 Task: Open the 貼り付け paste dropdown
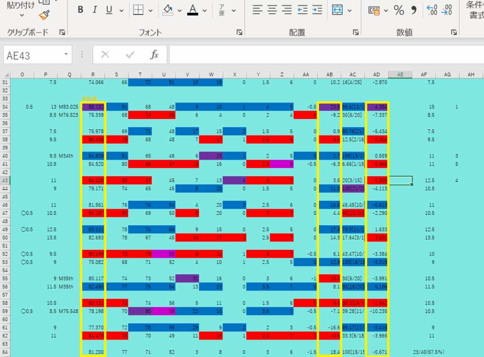[x=21, y=15]
